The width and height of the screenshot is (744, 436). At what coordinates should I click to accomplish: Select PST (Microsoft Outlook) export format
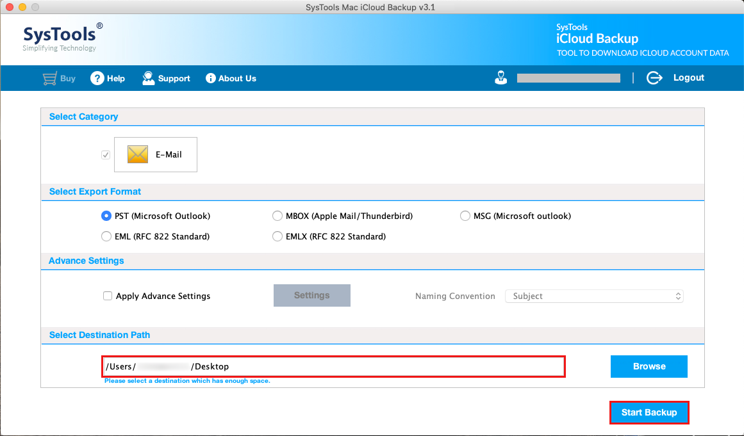pos(106,216)
